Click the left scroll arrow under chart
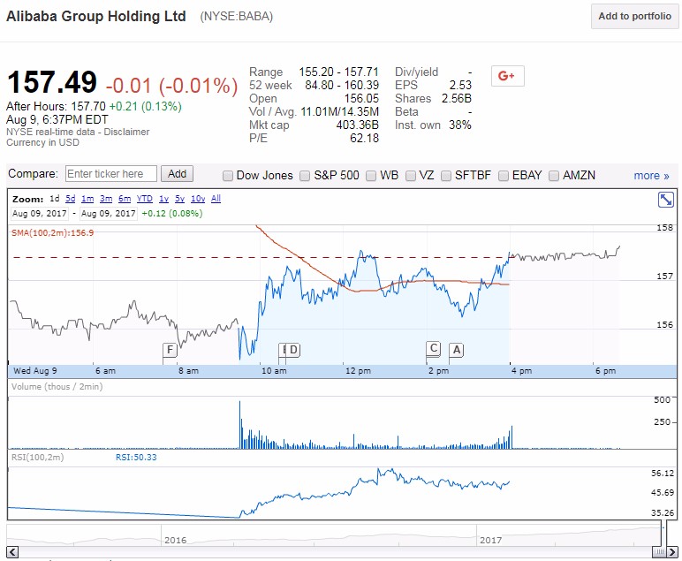Viewport: 682px width, 561px height. tap(12, 552)
